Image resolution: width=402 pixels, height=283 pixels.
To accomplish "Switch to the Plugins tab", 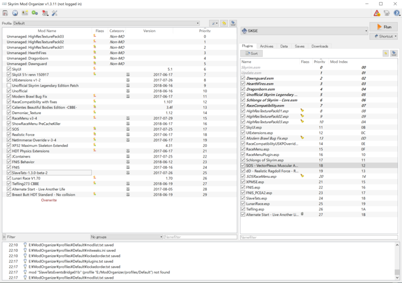I will click(248, 46).
